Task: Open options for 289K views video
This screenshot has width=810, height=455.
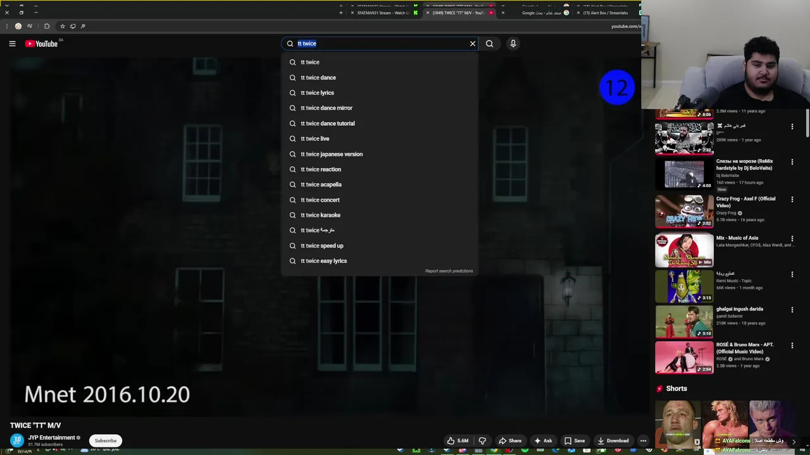Action: point(792,126)
